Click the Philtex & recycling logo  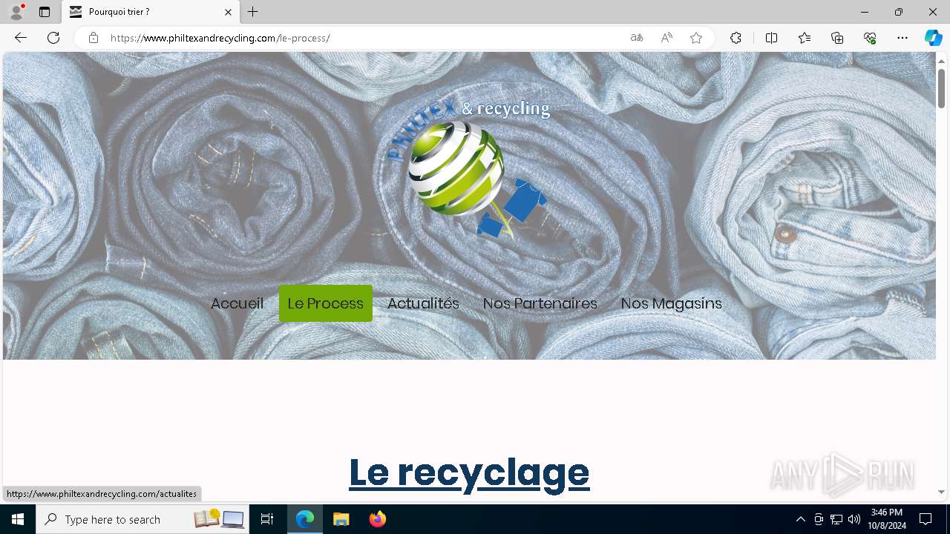click(469, 168)
